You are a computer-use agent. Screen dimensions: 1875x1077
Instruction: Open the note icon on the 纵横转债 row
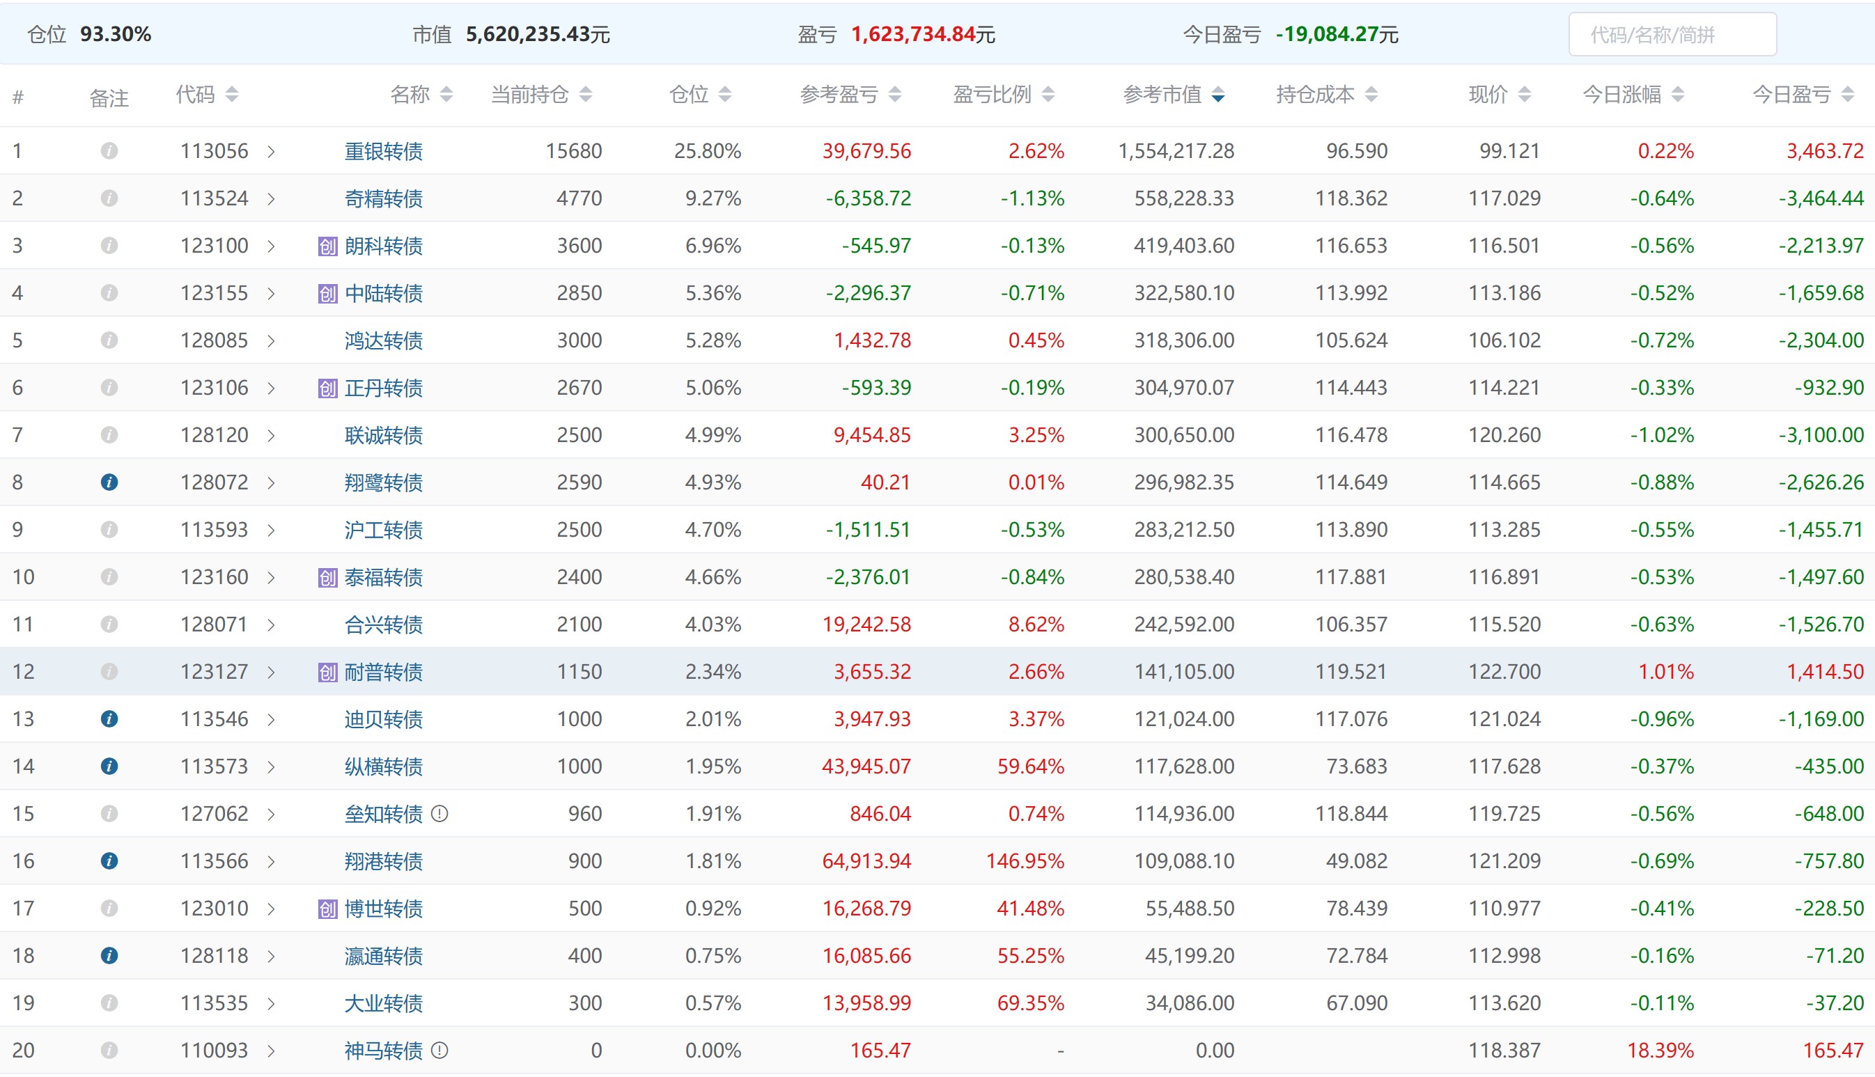click(109, 767)
